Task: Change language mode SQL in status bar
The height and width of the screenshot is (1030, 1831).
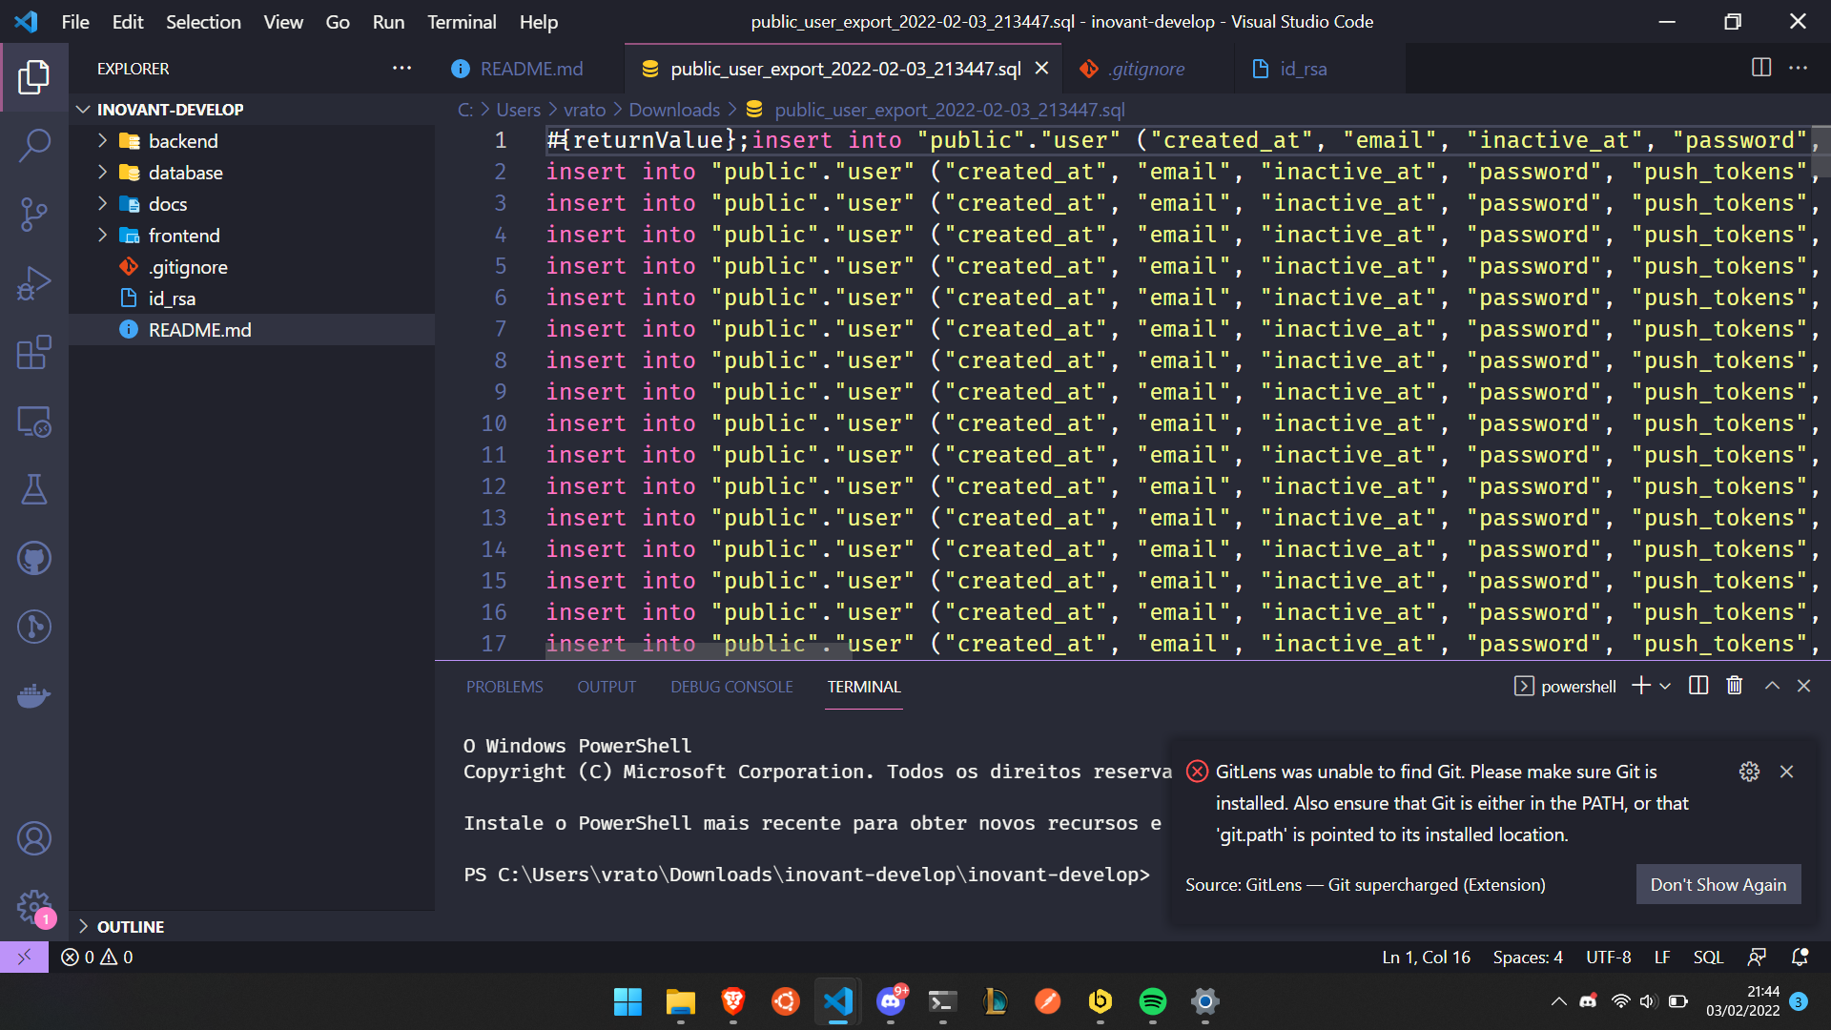Action: (x=1707, y=957)
